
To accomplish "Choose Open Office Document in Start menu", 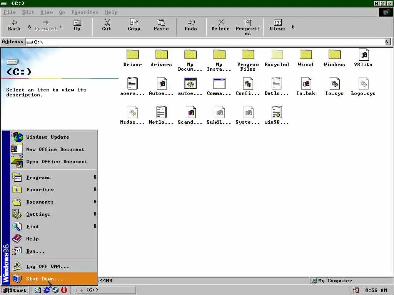I will click(x=54, y=162).
